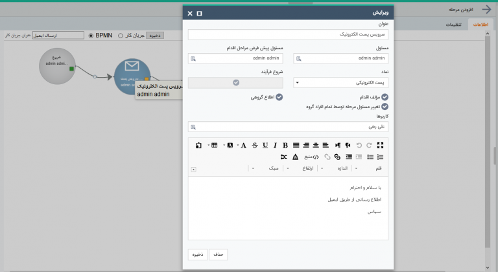Open the اندازه size dropdown

[x=335, y=168]
